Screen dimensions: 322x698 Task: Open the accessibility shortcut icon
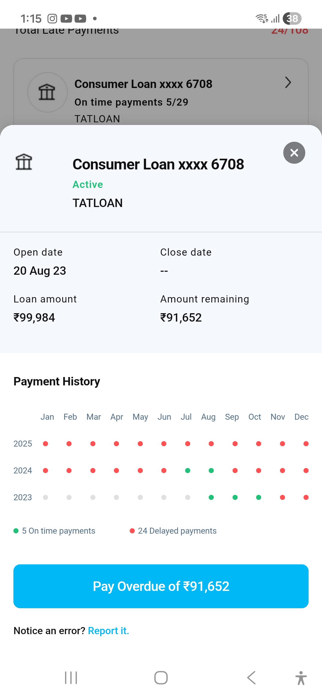tap(301, 678)
